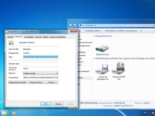Click the computer icon in the address bar
Viewport: 155px width, 116px height.
click(x=81, y=26)
